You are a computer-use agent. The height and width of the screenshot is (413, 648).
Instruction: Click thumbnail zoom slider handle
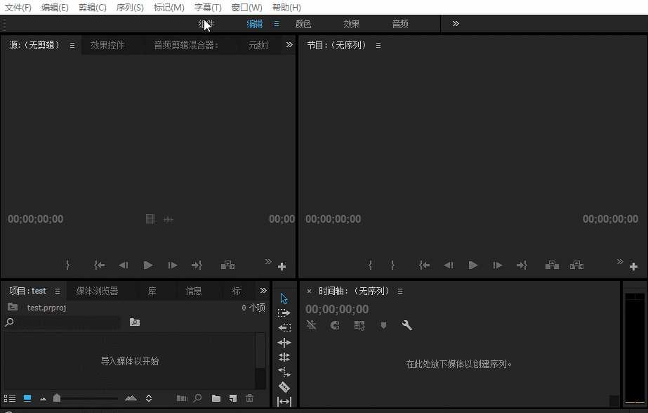coord(57,398)
